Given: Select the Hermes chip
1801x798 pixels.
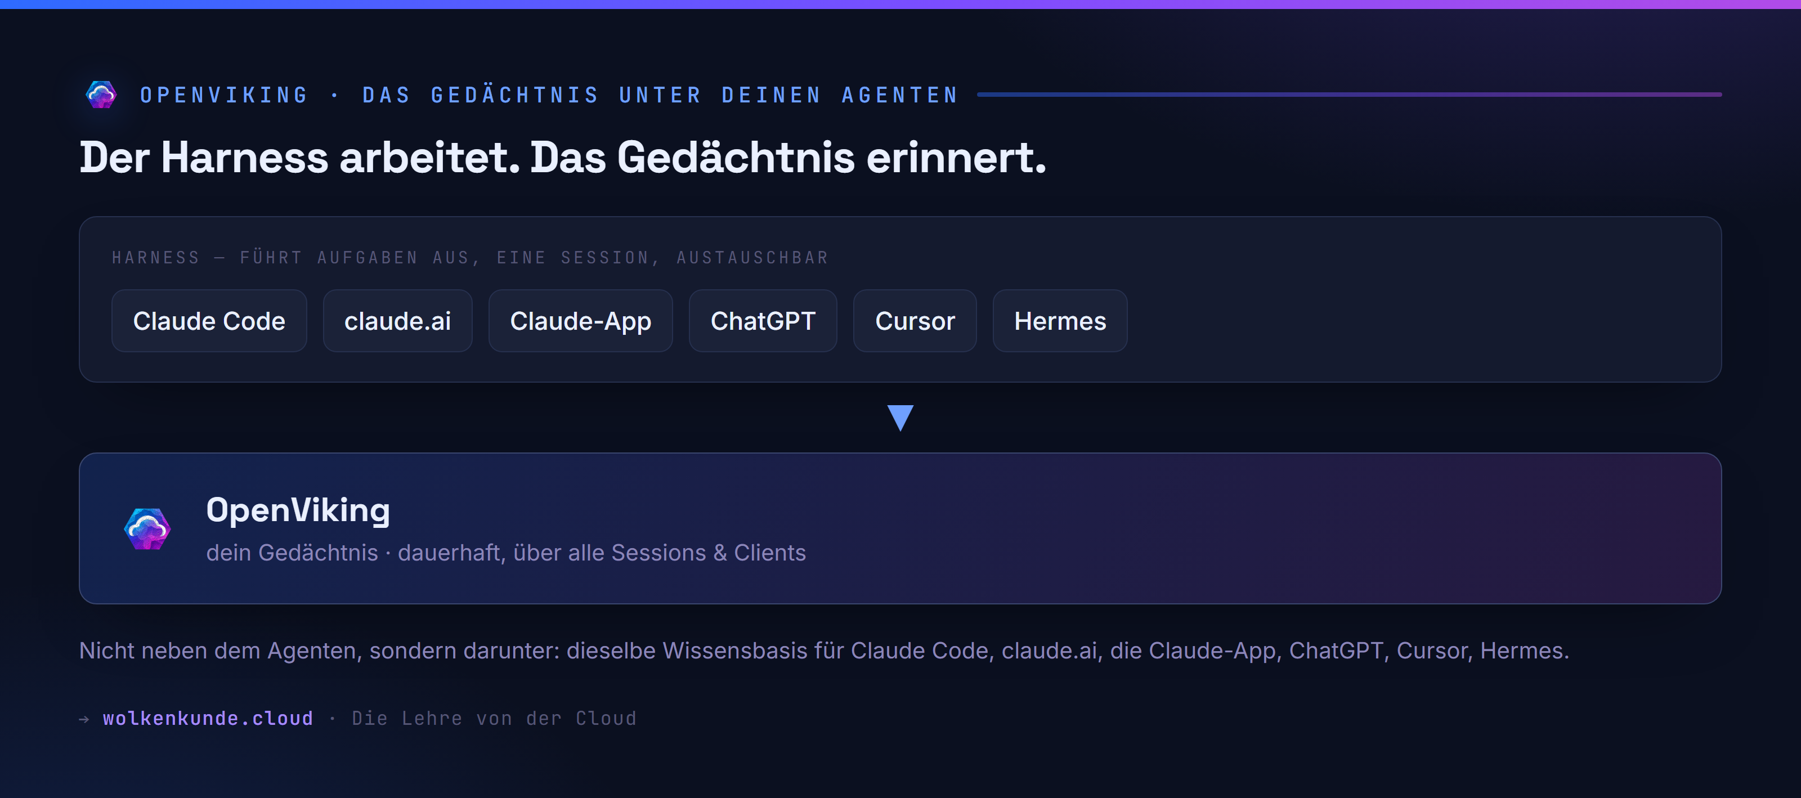Looking at the screenshot, I should coord(1060,321).
